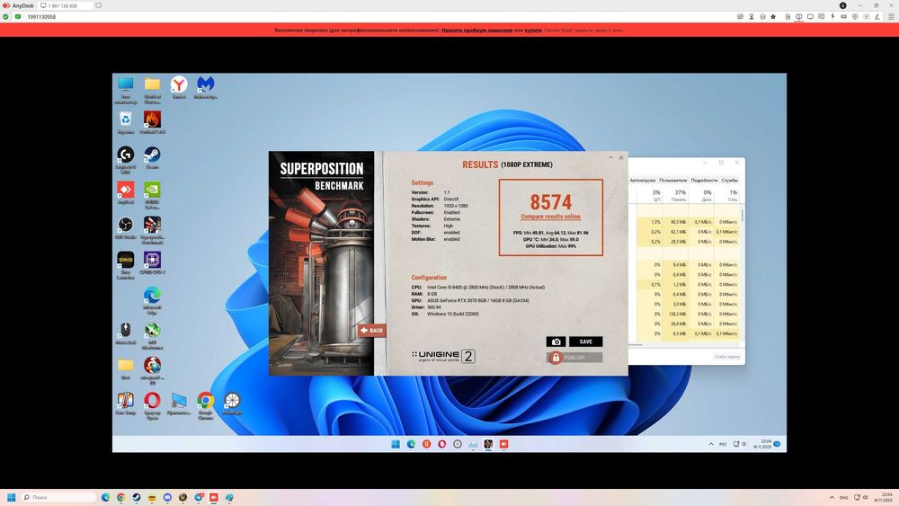The height and width of the screenshot is (506, 899).
Task: Open the This PC monitor desktop icon
Action: coord(126,90)
